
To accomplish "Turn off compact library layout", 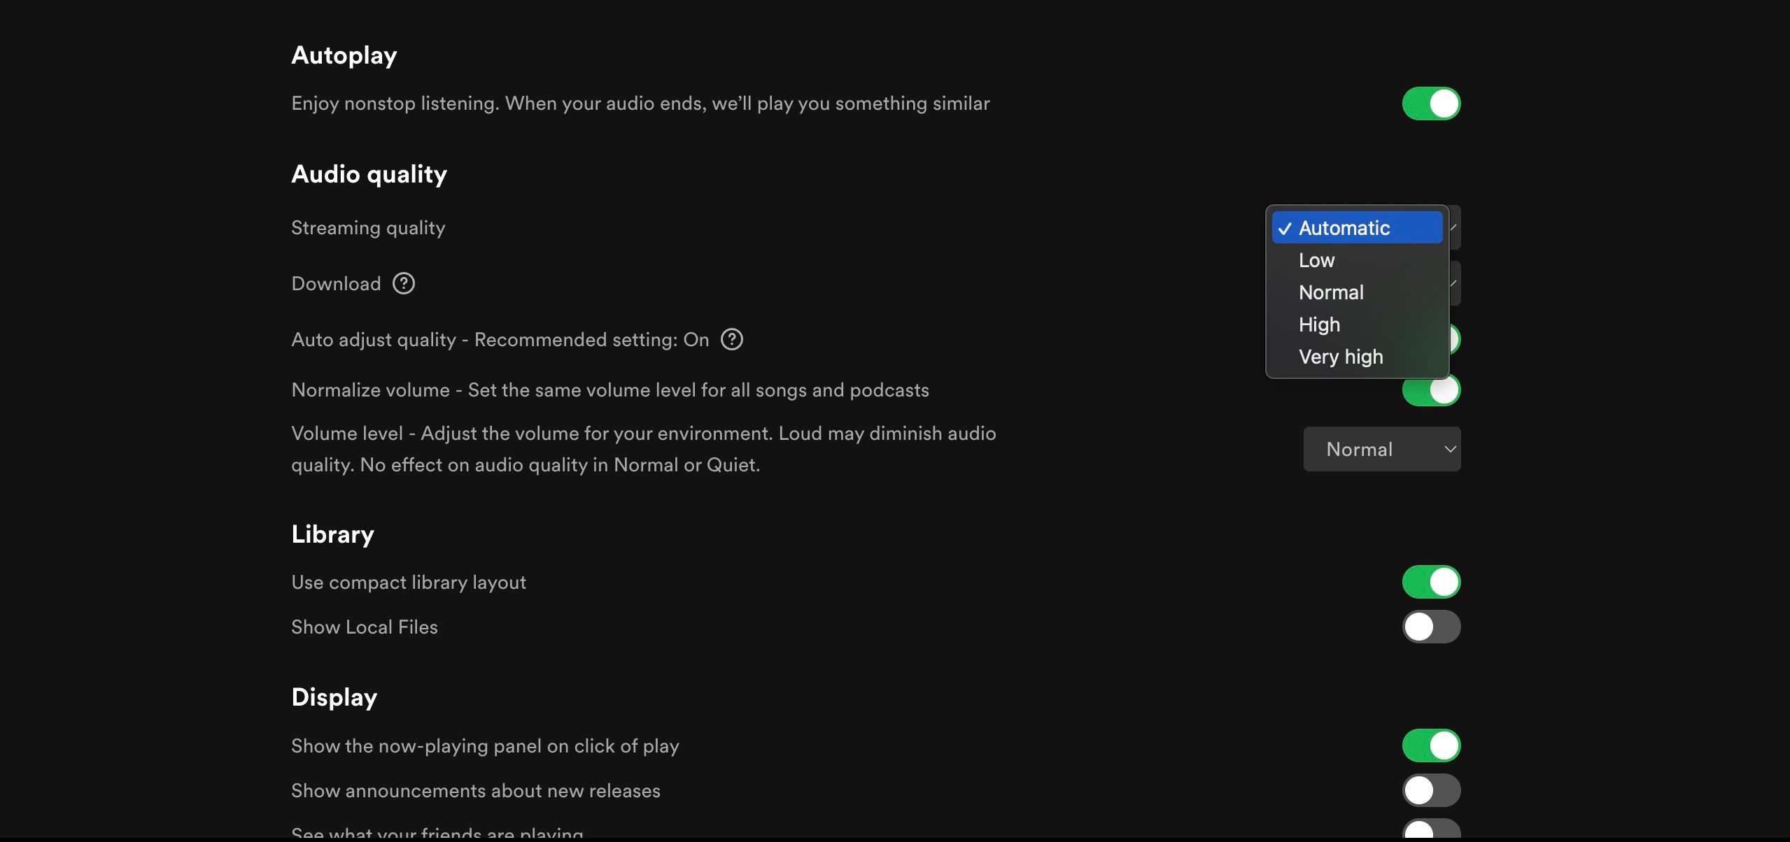I will tap(1430, 582).
